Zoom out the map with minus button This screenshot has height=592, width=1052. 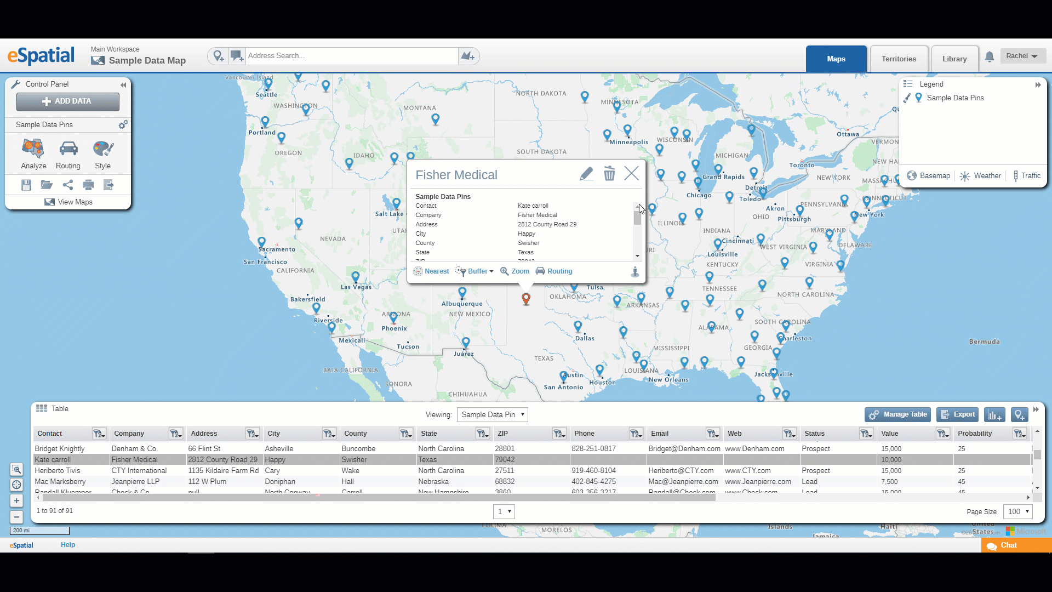pyautogui.click(x=16, y=517)
